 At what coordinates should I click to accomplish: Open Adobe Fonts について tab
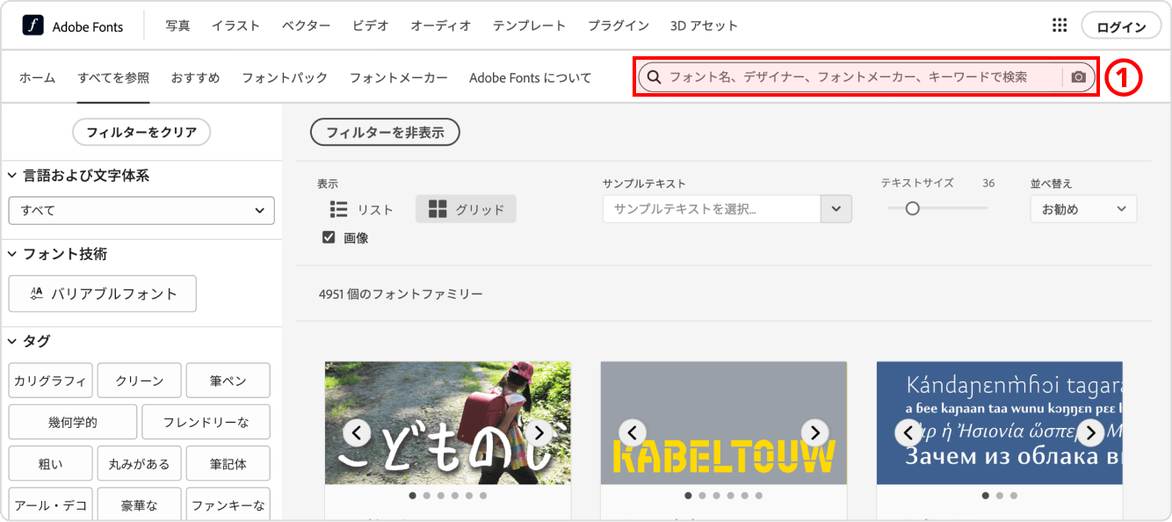531,77
